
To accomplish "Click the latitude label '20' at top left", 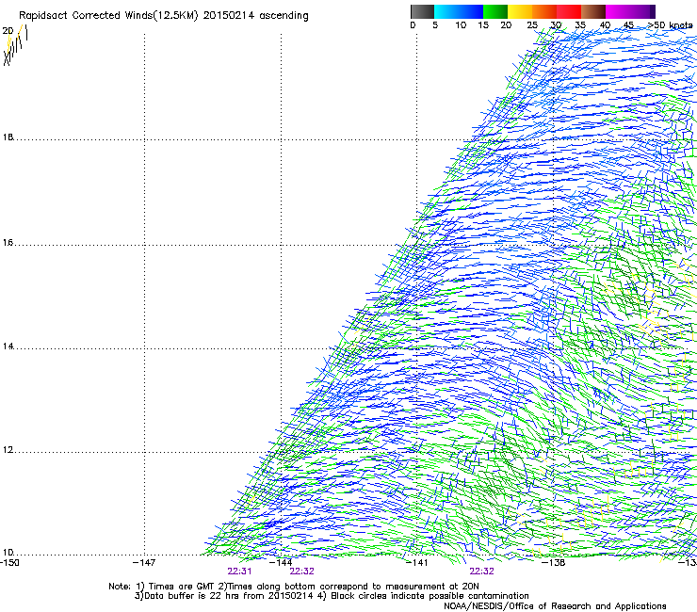I will coord(8,31).
